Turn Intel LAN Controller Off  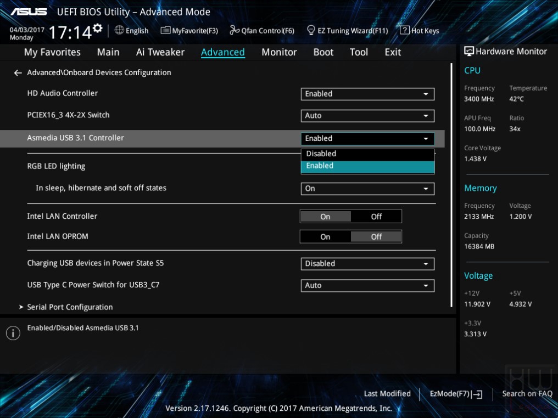(376, 217)
